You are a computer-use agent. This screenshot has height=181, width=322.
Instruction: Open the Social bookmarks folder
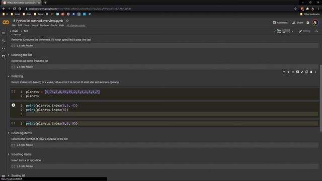(15, 14)
